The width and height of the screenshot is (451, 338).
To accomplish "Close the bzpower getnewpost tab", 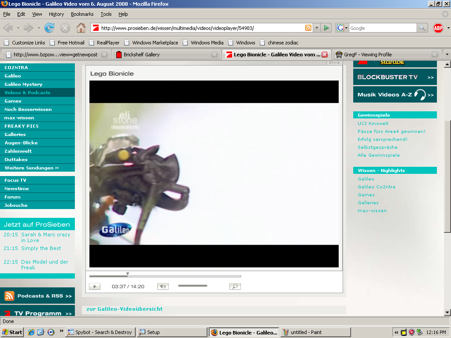I will pyautogui.click(x=104, y=54).
